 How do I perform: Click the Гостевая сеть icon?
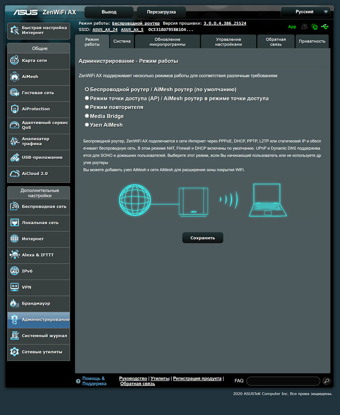[x=15, y=93]
